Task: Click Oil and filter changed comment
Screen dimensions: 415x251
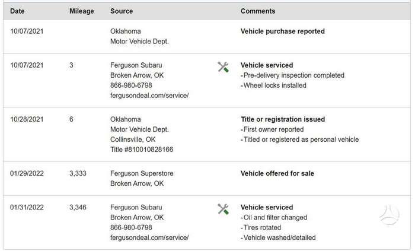Action: pos(274,218)
